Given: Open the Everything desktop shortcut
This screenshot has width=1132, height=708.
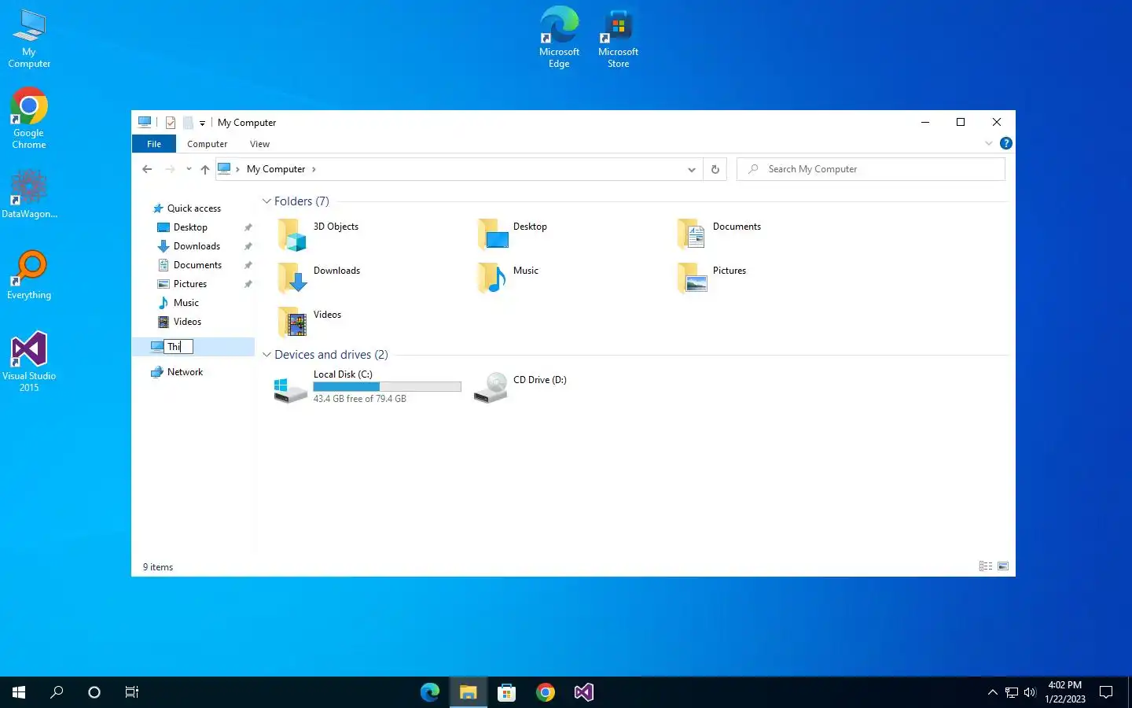Looking at the screenshot, I should [29, 275].
